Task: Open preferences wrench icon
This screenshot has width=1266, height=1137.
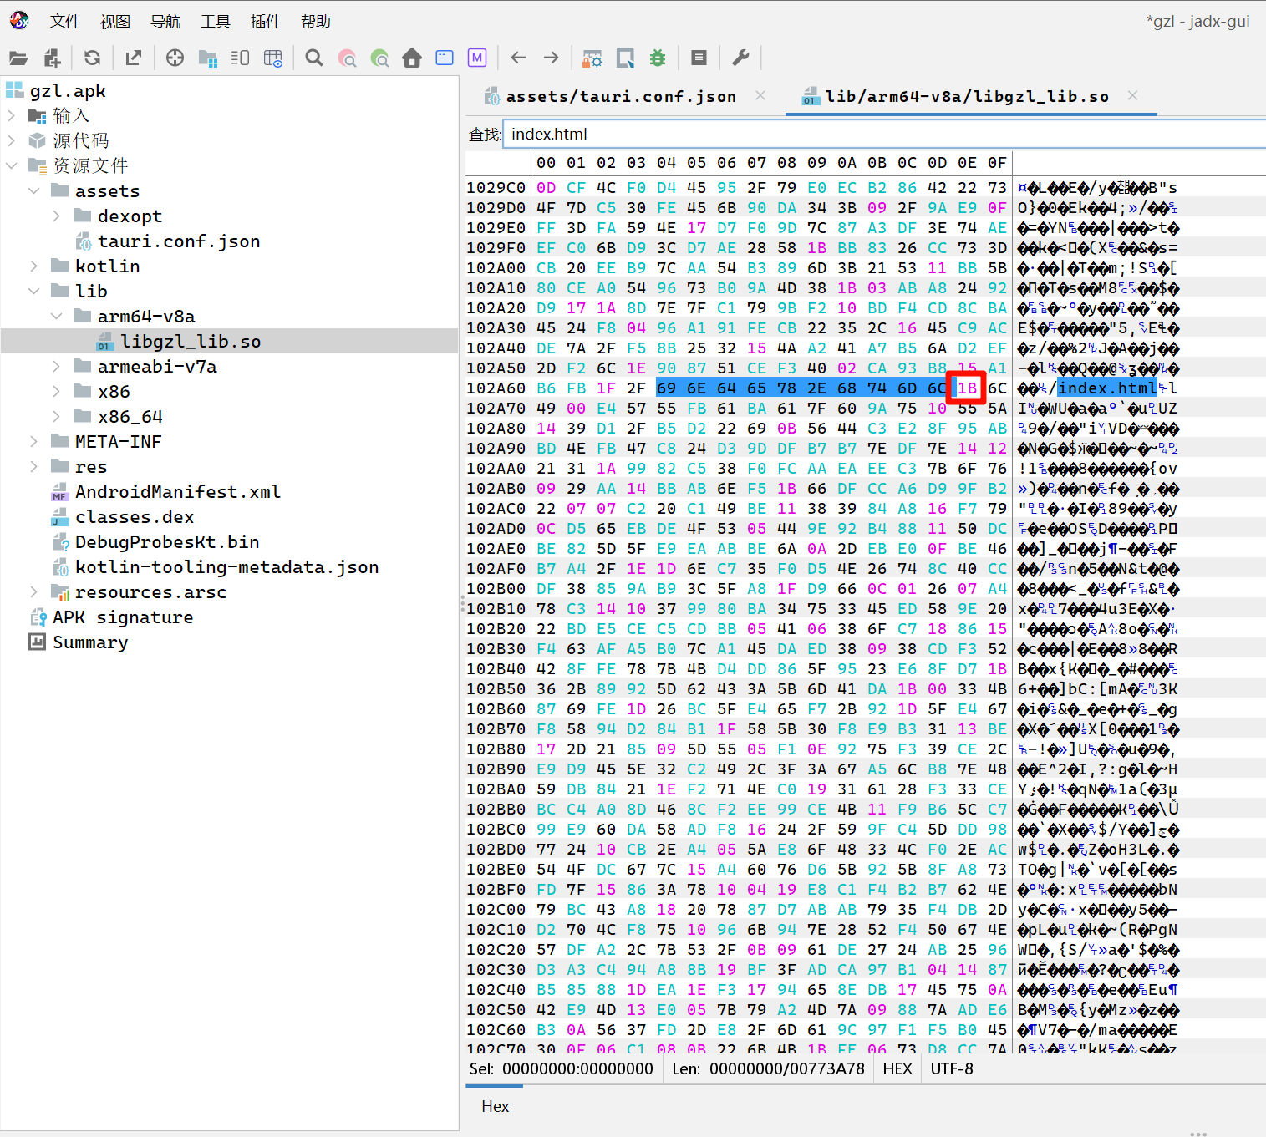Action: pyautogui.click(x=740, y=58)
